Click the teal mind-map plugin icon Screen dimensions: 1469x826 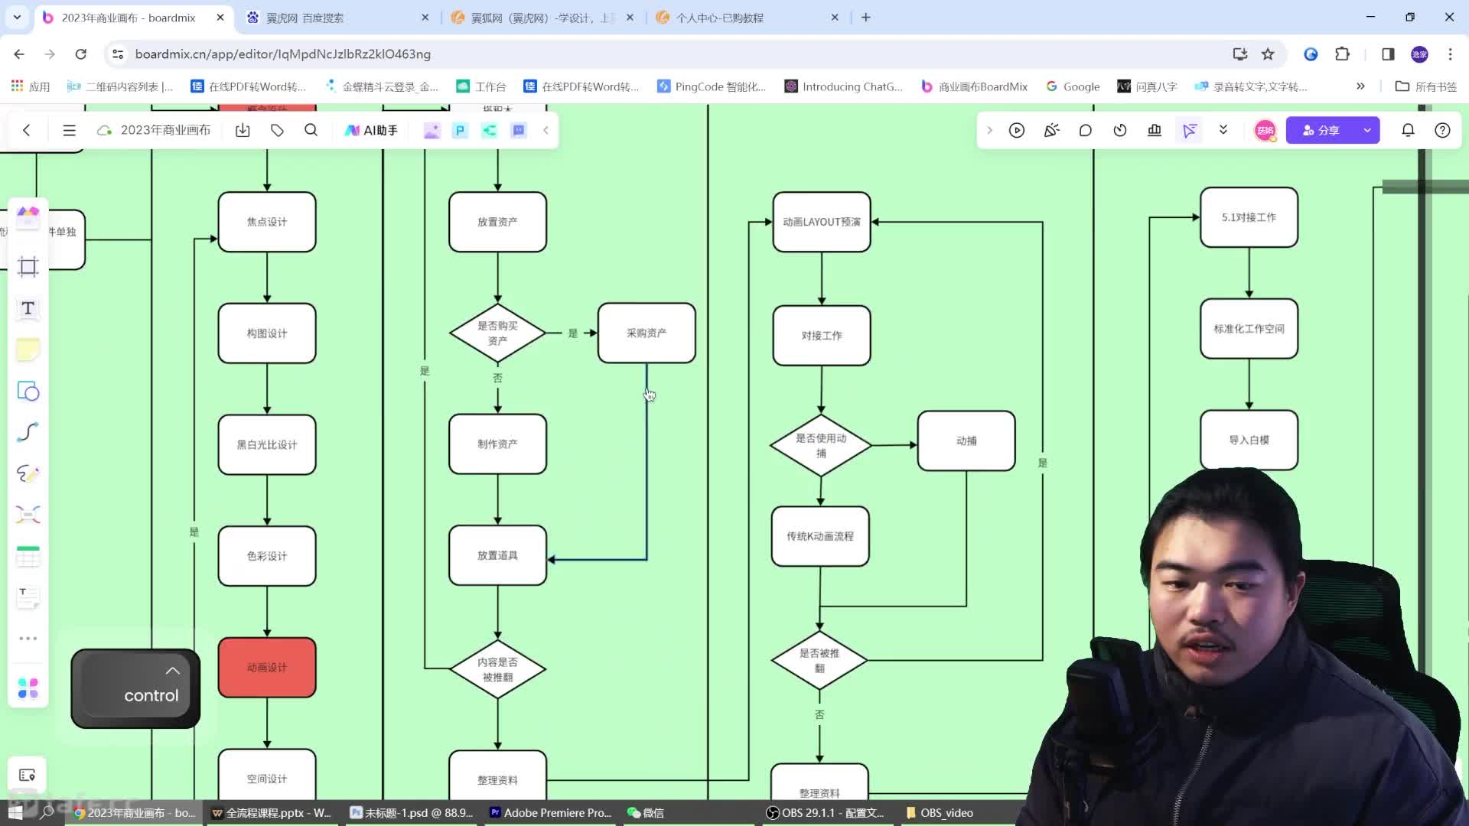(489, 130)
